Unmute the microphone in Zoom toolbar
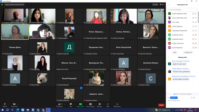 click(x=4, y=104)
